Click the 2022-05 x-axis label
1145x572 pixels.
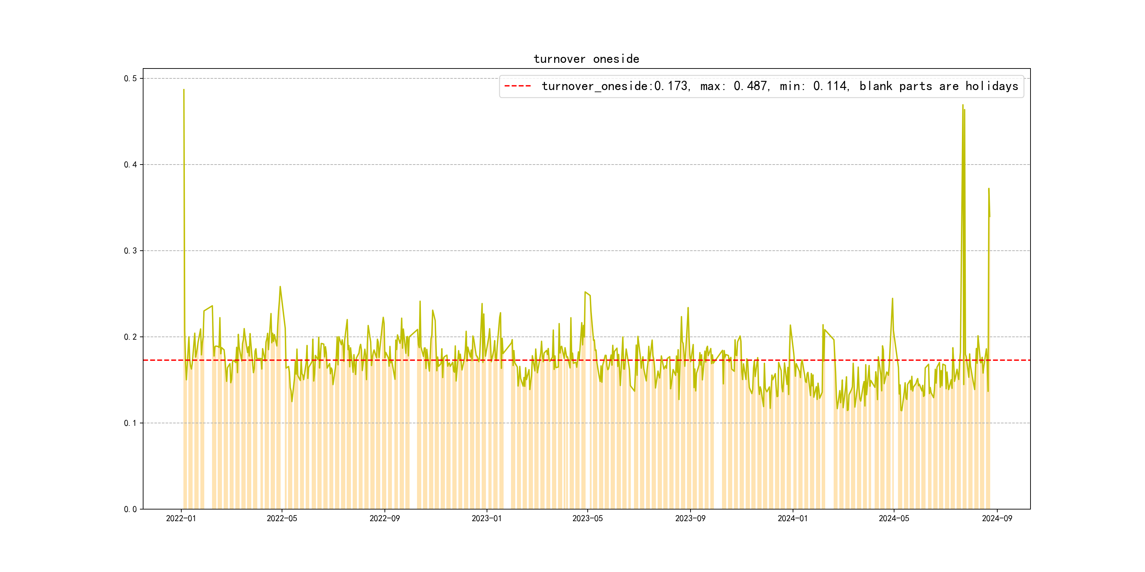(282, 519)
